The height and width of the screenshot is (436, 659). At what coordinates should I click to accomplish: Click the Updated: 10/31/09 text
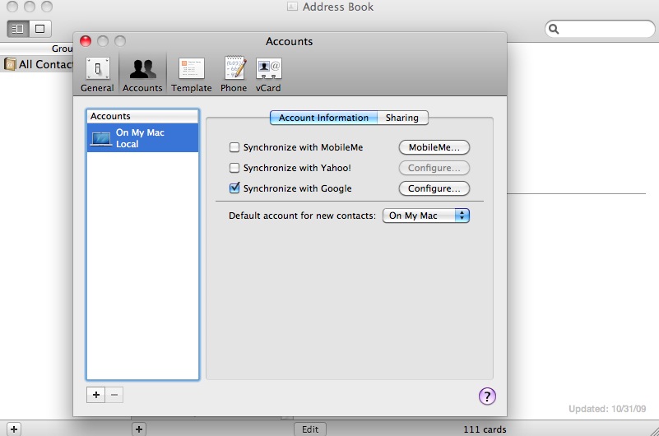[607, 409]
